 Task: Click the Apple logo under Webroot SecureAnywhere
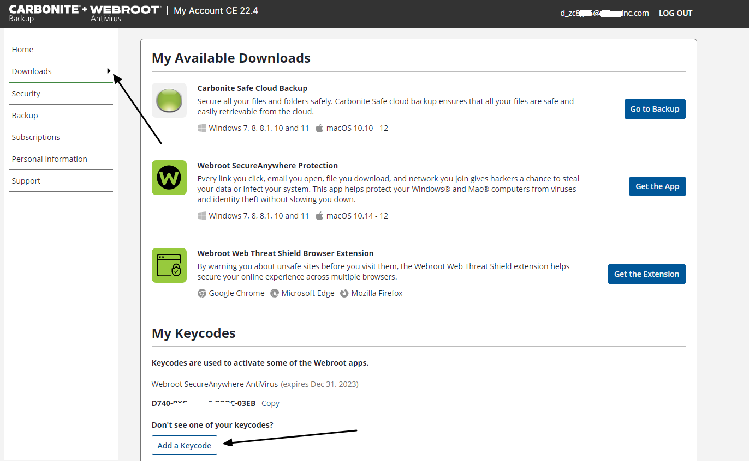pyautogui.click(x=319, y=216)
